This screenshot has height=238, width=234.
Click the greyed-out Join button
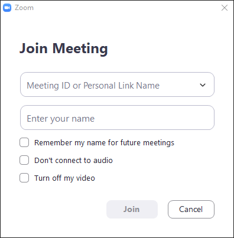[132, 209]
